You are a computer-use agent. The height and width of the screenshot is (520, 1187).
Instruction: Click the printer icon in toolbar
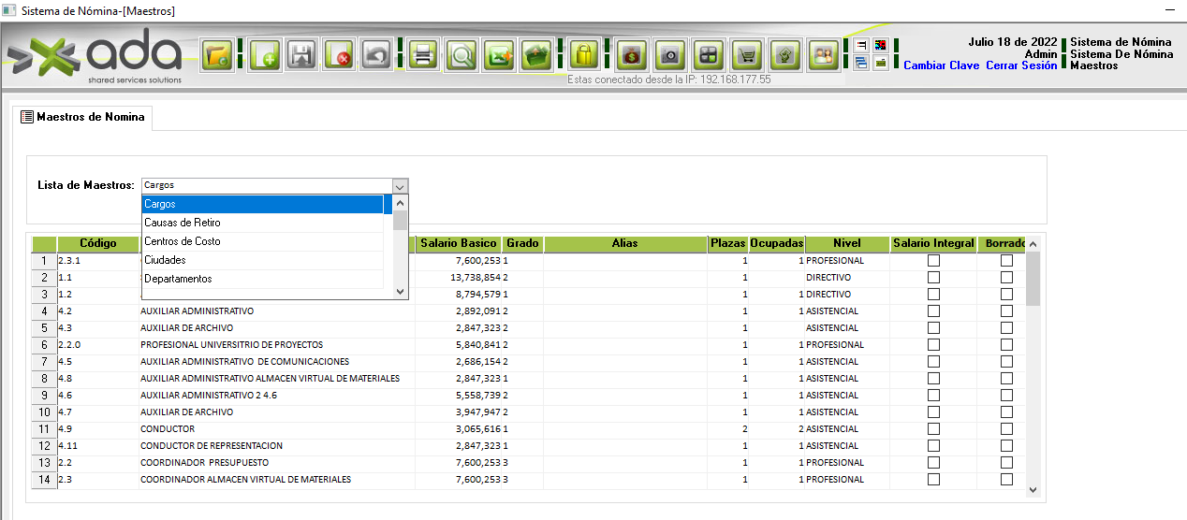click(x=423, y=55)
